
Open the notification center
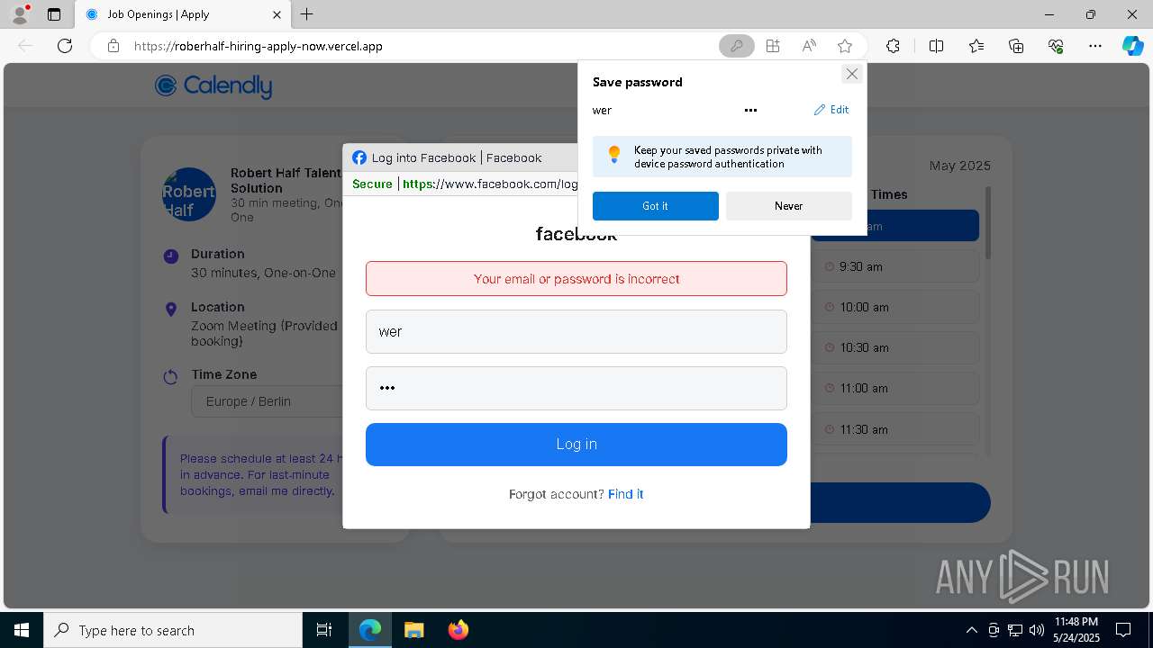coord(1124,630)
